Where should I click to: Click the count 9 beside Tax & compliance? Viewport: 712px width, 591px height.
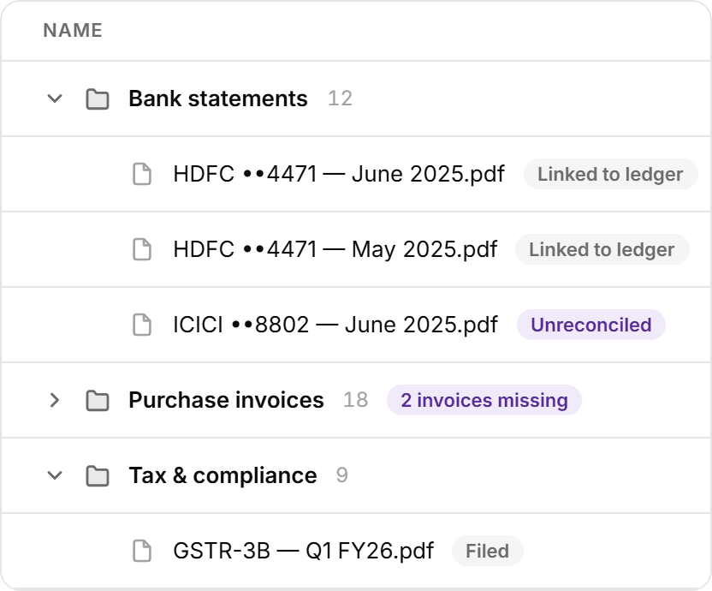342,475
